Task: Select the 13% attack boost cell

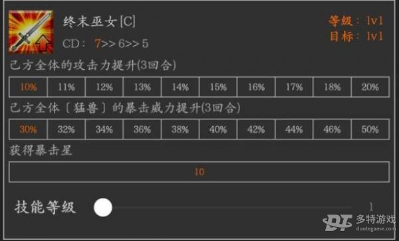Action: 142,87
